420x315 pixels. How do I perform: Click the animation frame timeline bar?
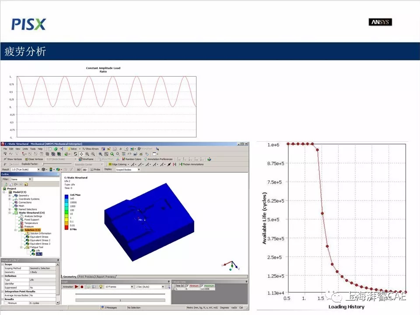click(120, 300)
